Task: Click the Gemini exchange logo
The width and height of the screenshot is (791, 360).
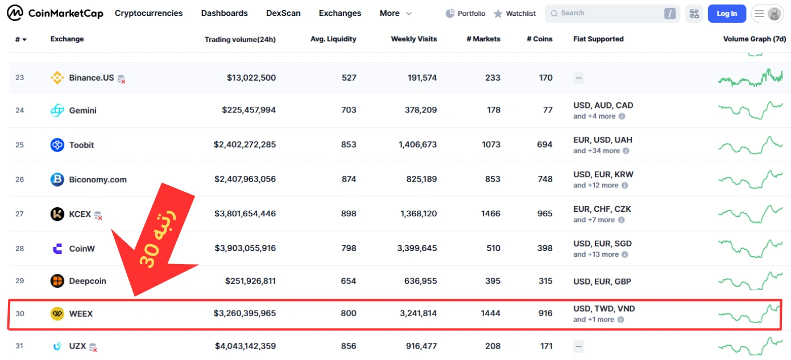Action: (57, 111)
